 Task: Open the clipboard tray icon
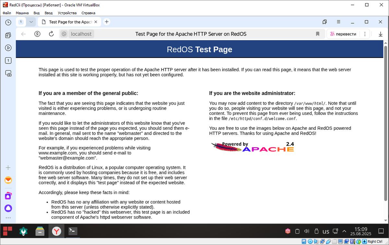pyautogui.click(x=297, y=231)
